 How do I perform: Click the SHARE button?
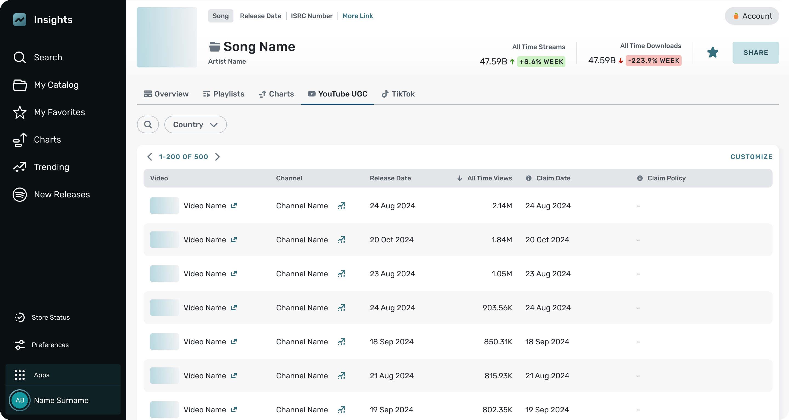(755, 53)
